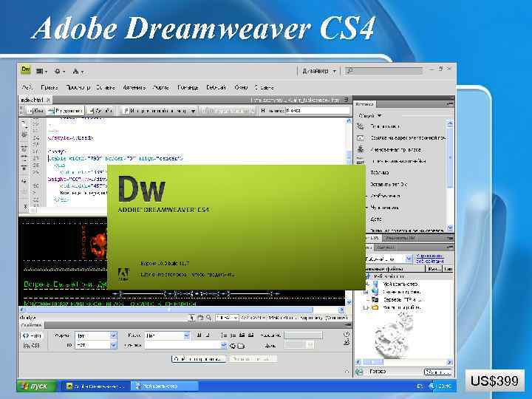532x399 pixels.
Task: Select Table (Таблица) in Insert panel
Action: tap(379, 173)
